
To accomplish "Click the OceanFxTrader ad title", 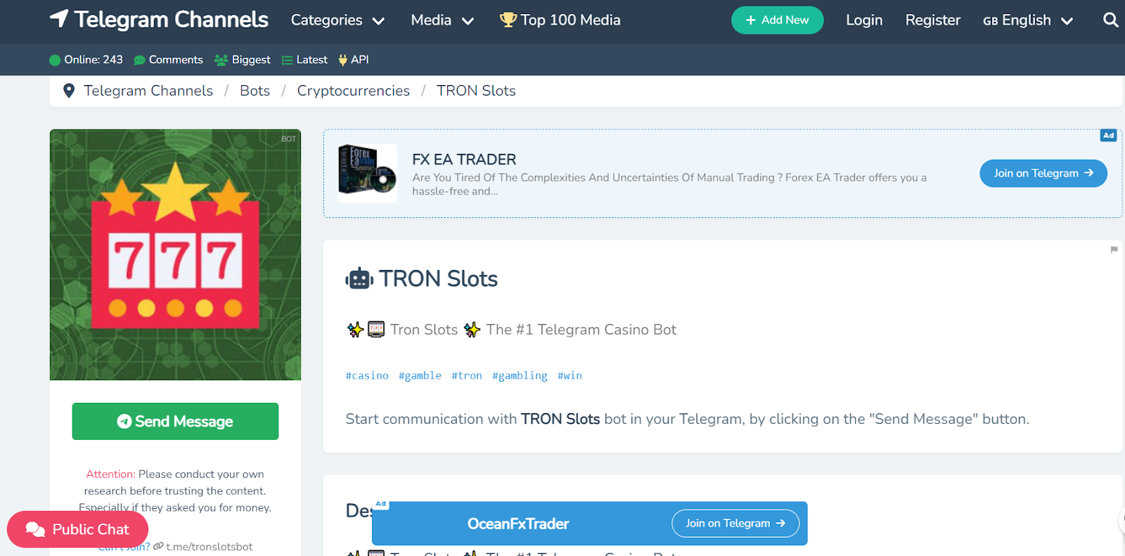I will click(518, 524).
